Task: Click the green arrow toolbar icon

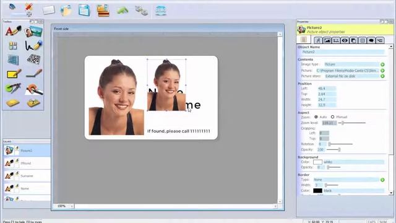Action: coord(123,11)
